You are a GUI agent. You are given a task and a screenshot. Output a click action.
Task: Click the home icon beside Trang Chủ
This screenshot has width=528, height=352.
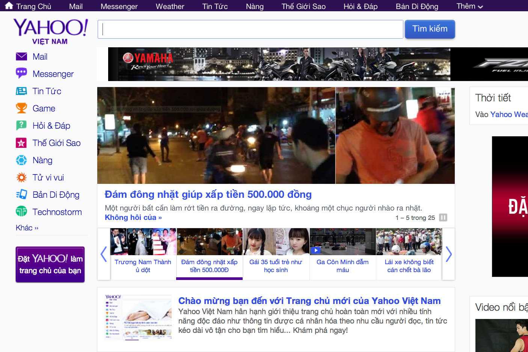point(9,6)
